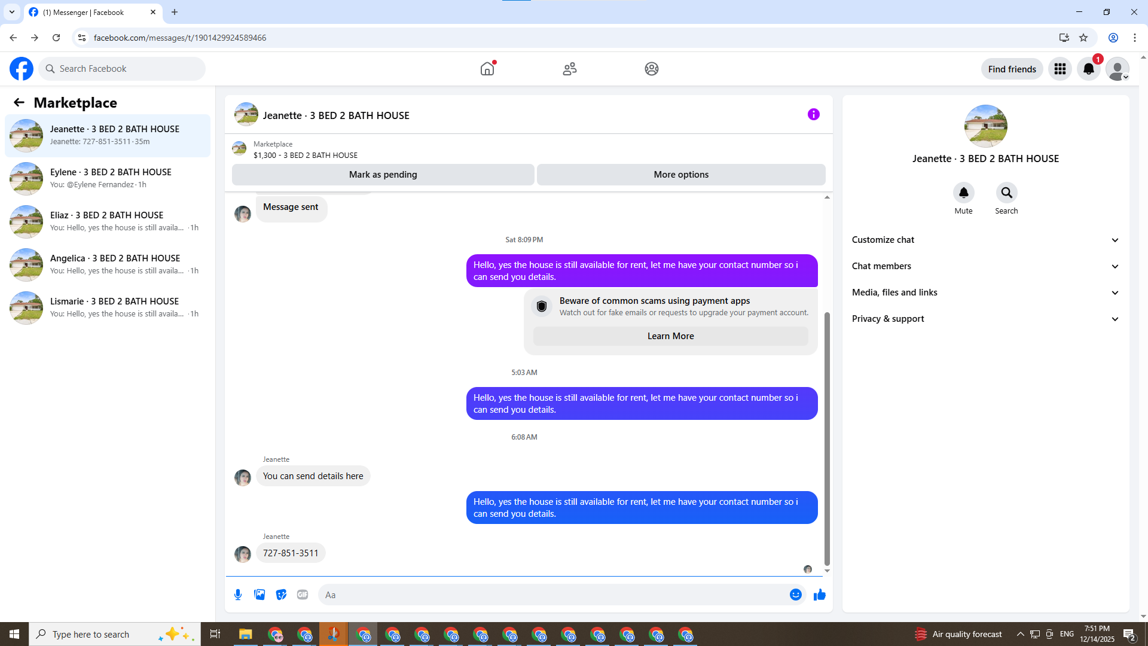Expand Media, files and links
This screenshot has width=1148, height=646.
coord(985,292)
